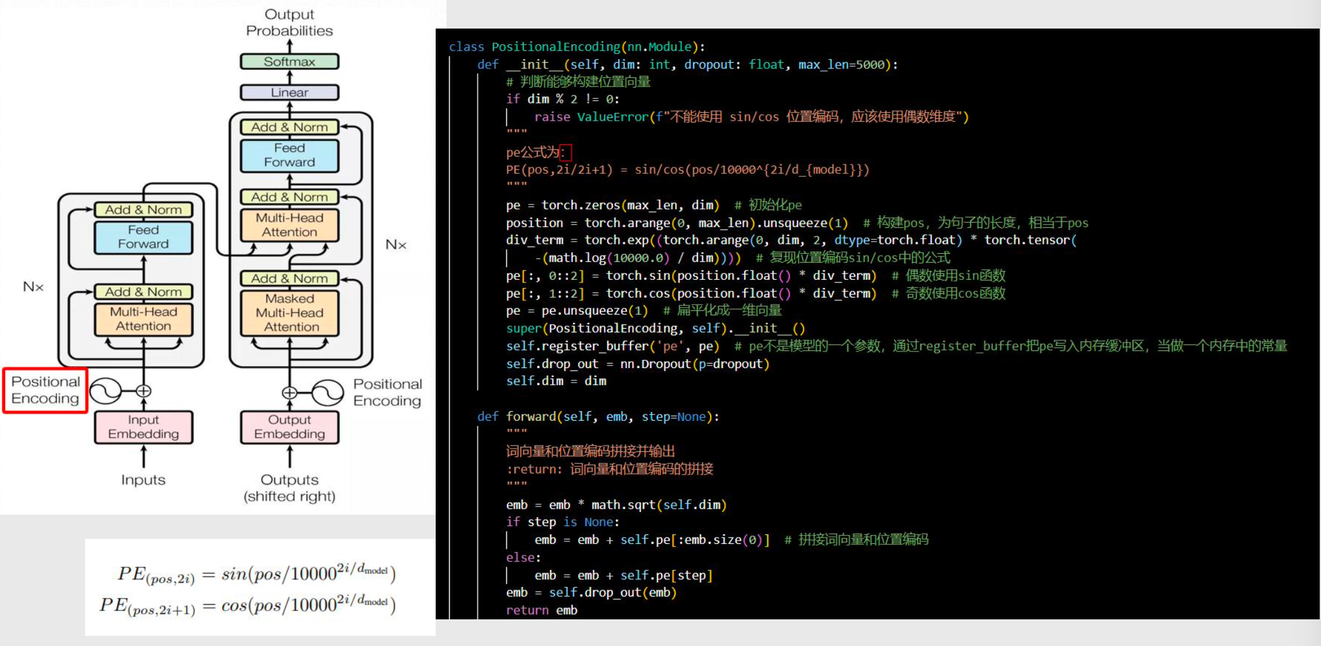Click the encoder Multi-Head Attention block
This screenshot has height=646, width=1321.
(x=144, y=319)
